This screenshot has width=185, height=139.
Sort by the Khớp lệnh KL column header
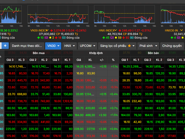[x=90, y=60]
